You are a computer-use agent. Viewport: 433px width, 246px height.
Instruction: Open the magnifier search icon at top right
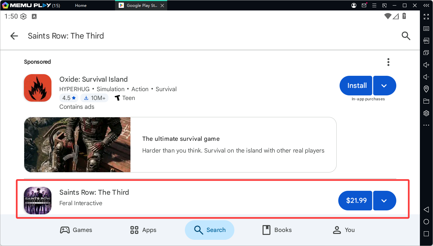click(406, 36)
